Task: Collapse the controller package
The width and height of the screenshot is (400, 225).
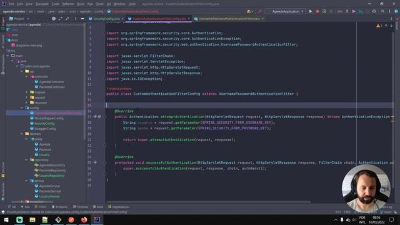Action: tap(26, 76)
